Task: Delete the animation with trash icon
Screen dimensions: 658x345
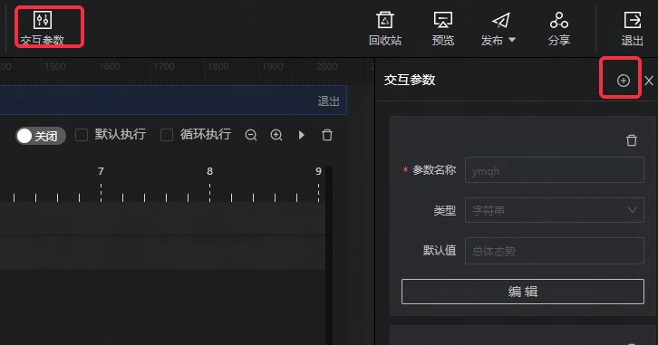Action: [327, 135]
